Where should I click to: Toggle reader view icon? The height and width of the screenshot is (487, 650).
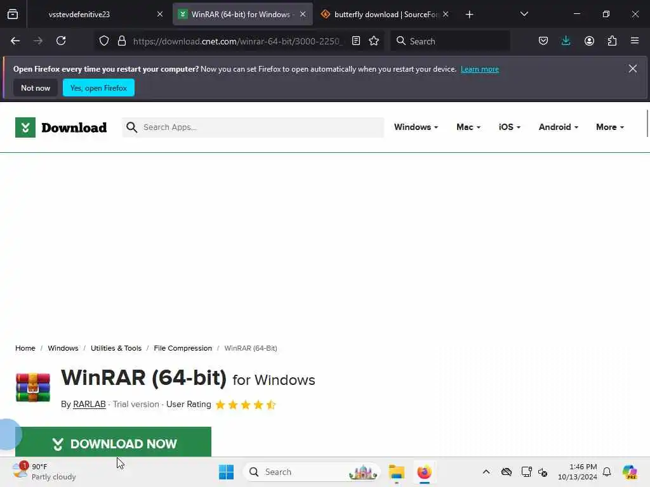coord(355,41)
